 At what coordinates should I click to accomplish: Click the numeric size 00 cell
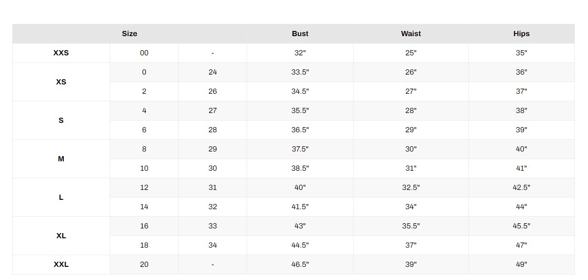(x=144, y=53)
